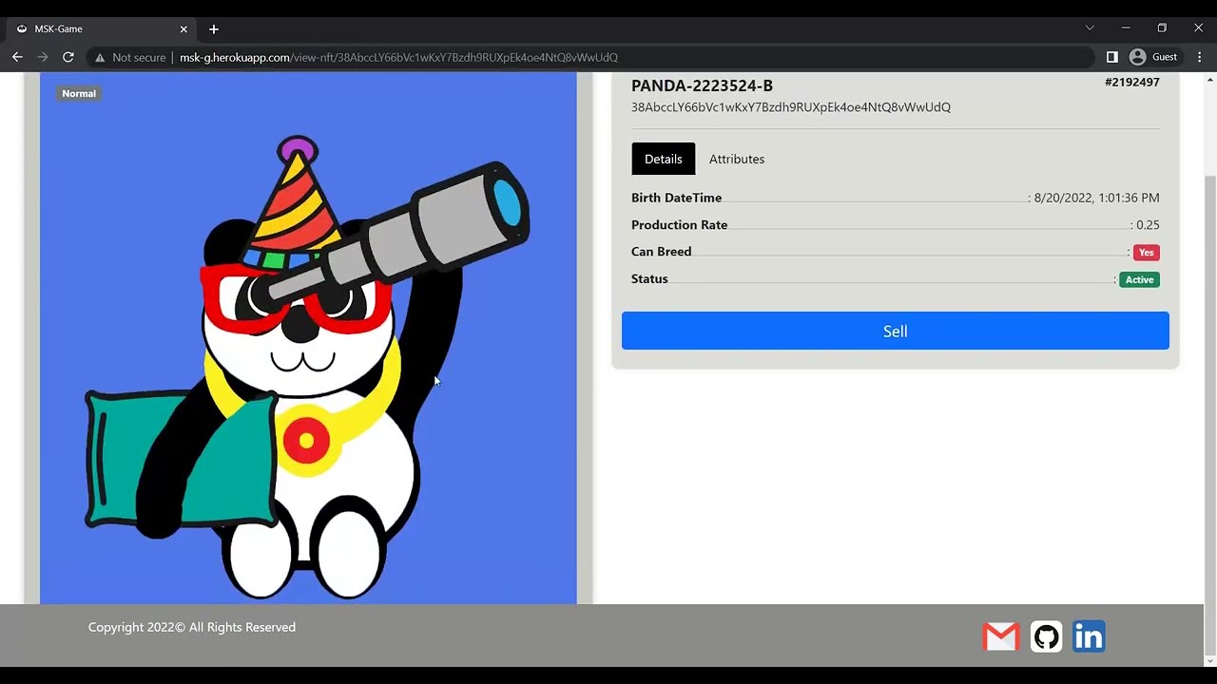Click the Birth DateTime label
This screenshot has width=1217, height=684.
pyautogui.click(x=676, y=198)
